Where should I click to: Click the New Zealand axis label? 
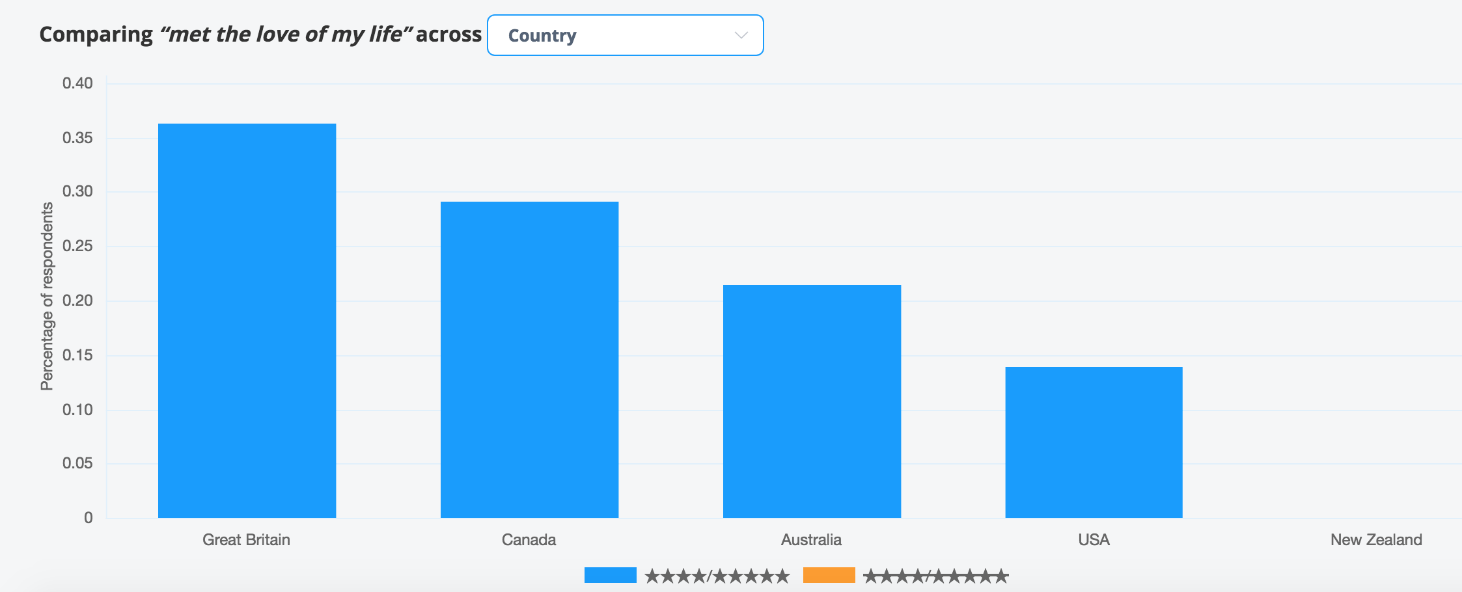pos(1376,539)
